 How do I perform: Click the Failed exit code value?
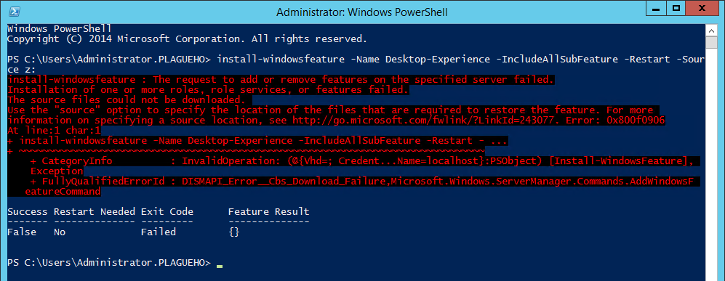point(158,232)
